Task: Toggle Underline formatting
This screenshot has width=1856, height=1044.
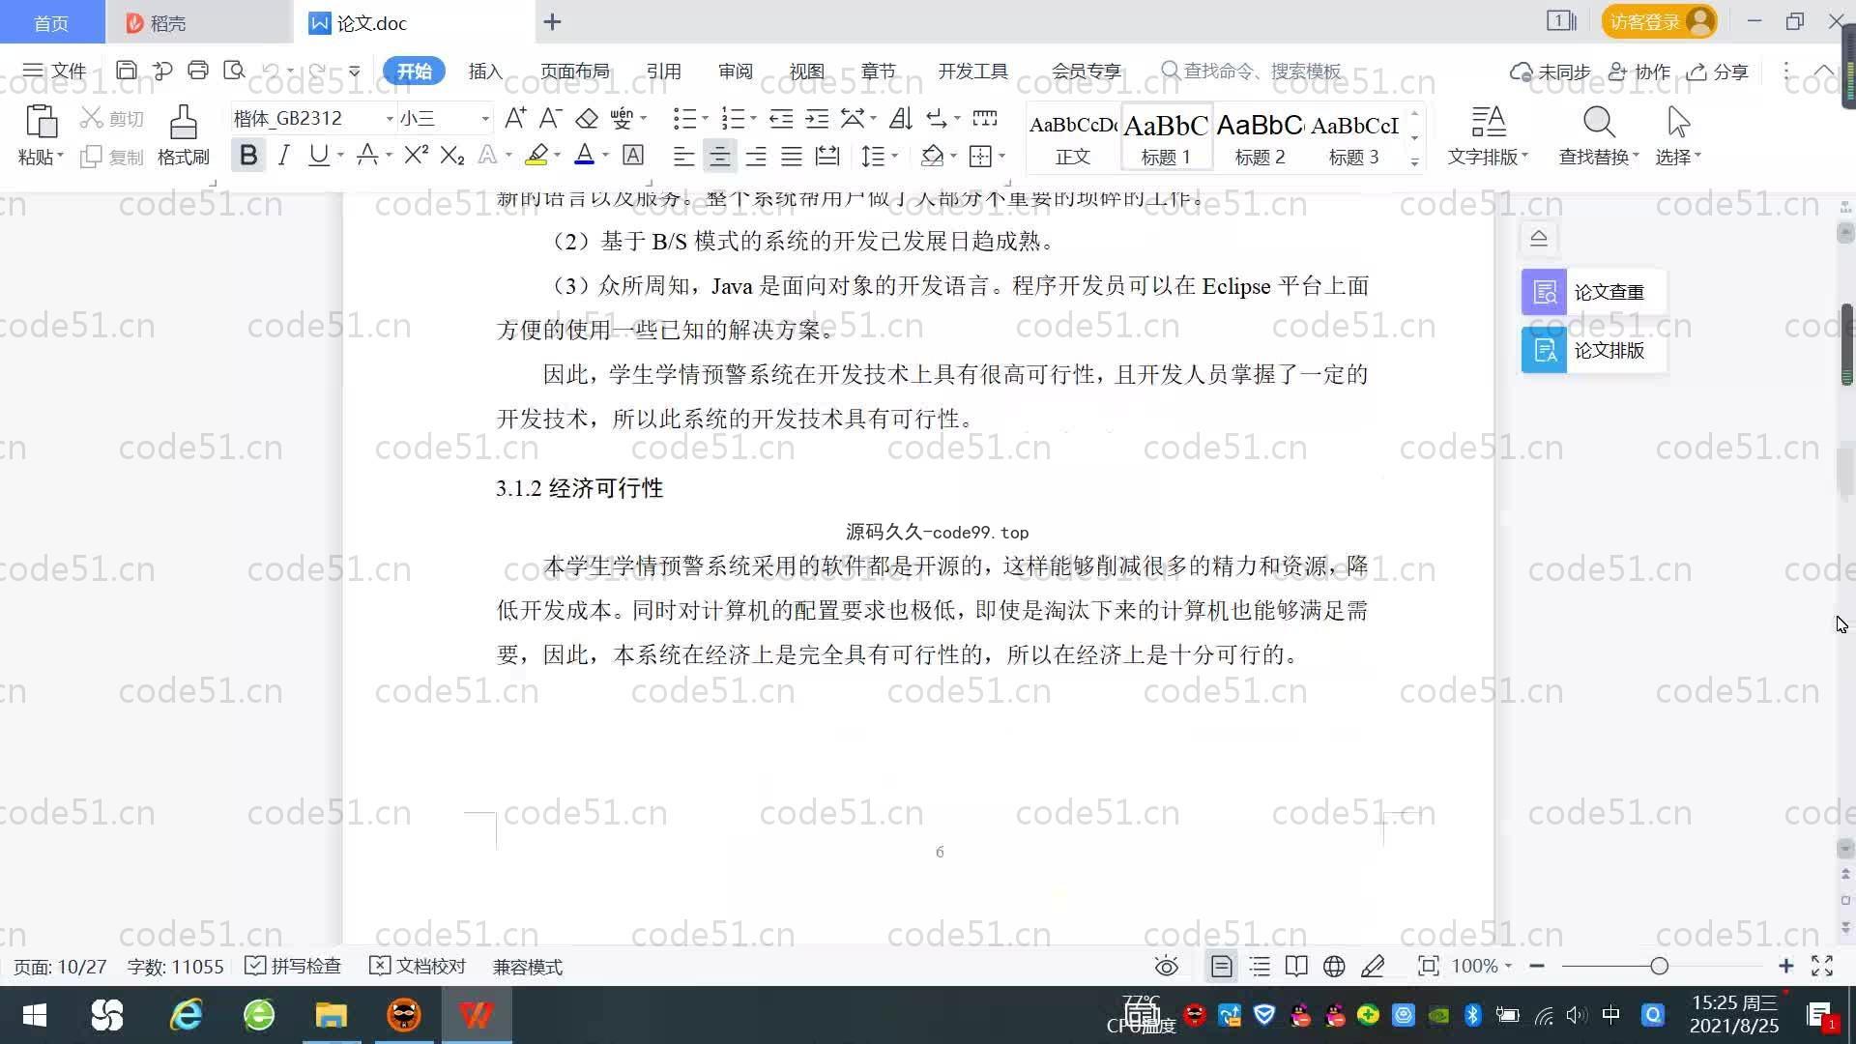Action: pos(318,155)
